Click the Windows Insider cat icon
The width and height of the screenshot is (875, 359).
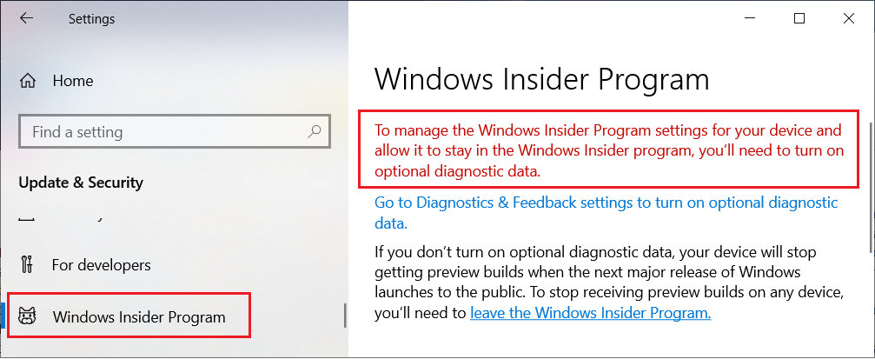(27, 317)
